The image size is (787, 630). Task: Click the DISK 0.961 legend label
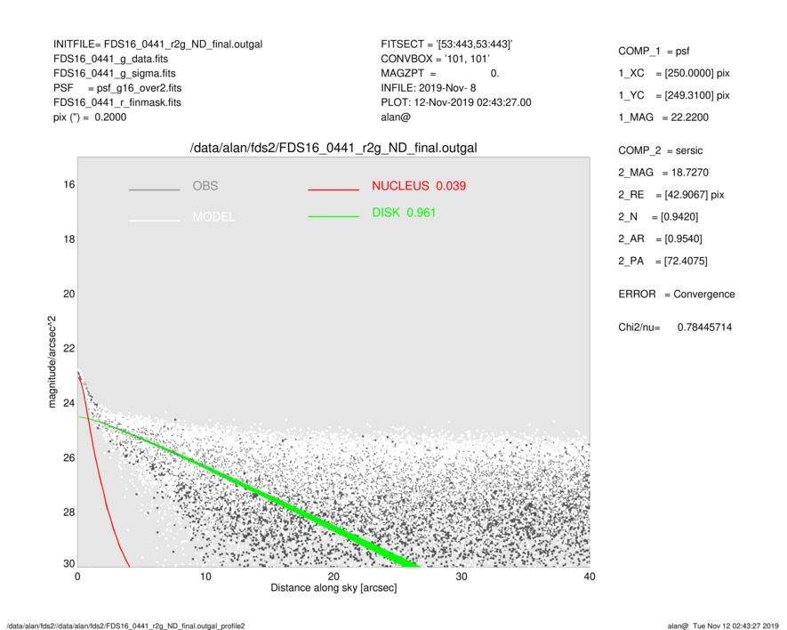(x=404, y=213)
